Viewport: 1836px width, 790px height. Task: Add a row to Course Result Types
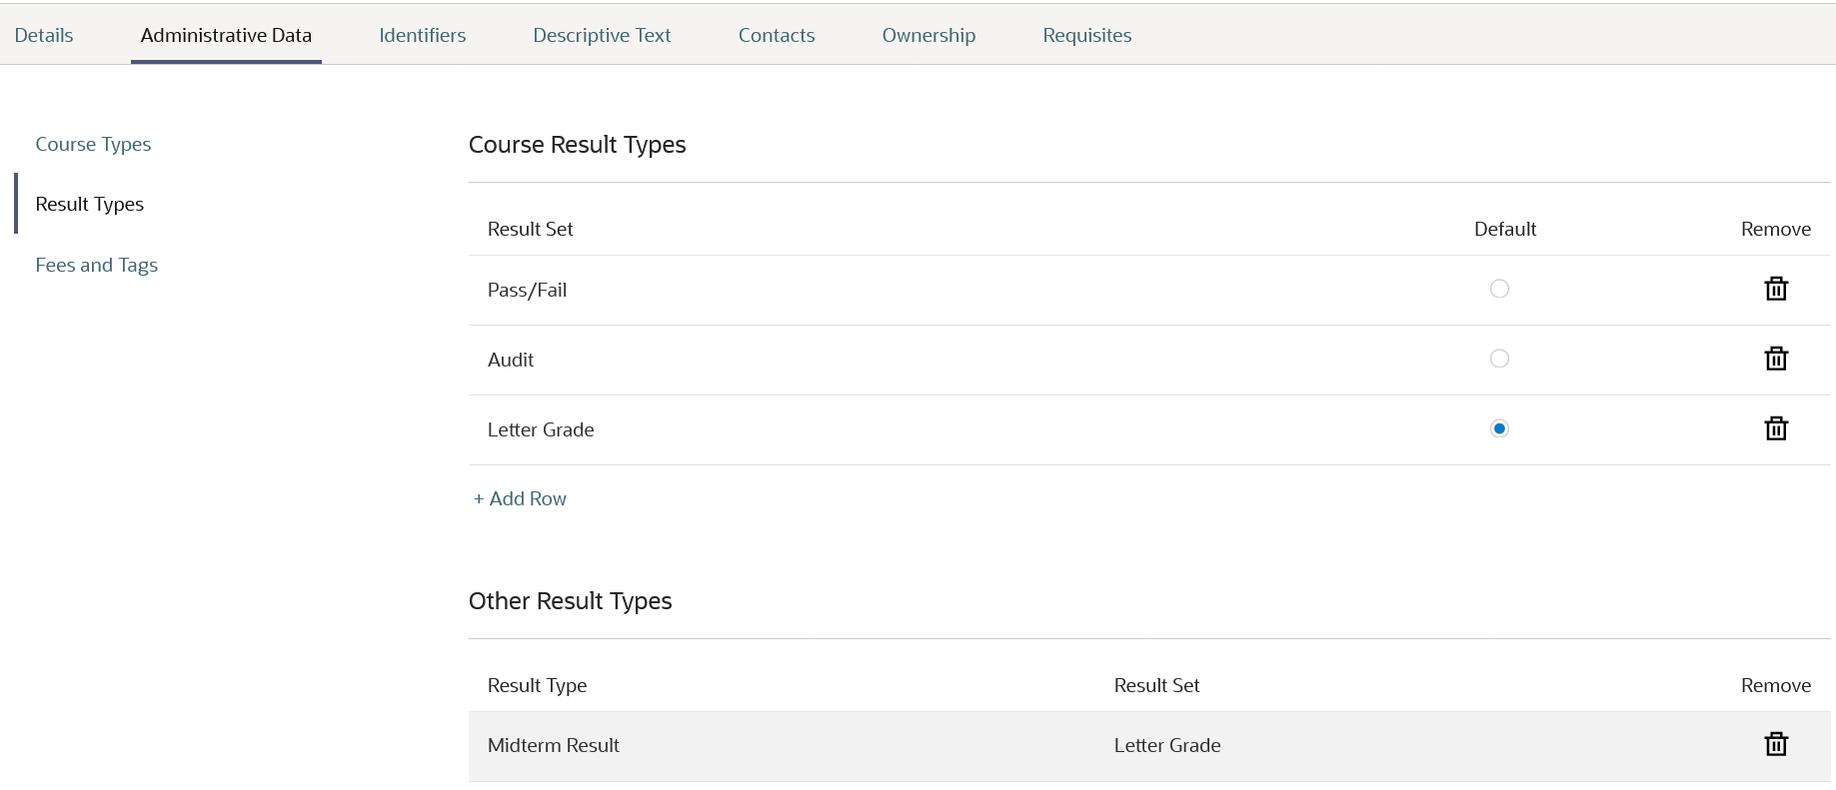click(x=520, y=498)
